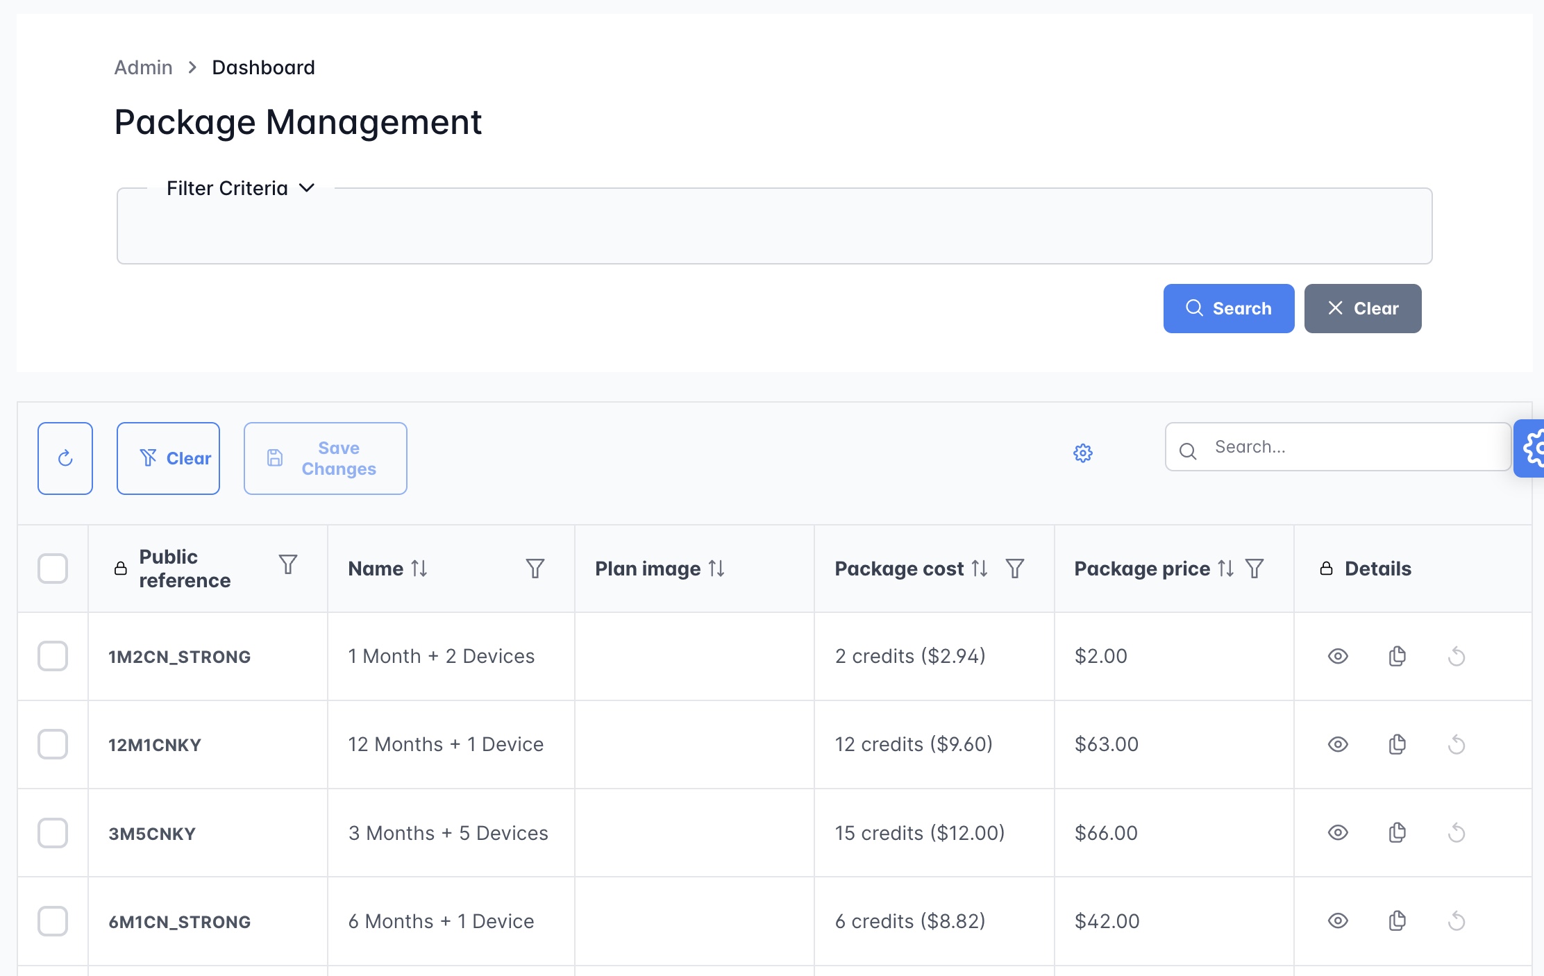Viewport: 1544px width, 976px height.
Task: Select the 6M1CN_STRONG row checkbox
Action: 53,920
